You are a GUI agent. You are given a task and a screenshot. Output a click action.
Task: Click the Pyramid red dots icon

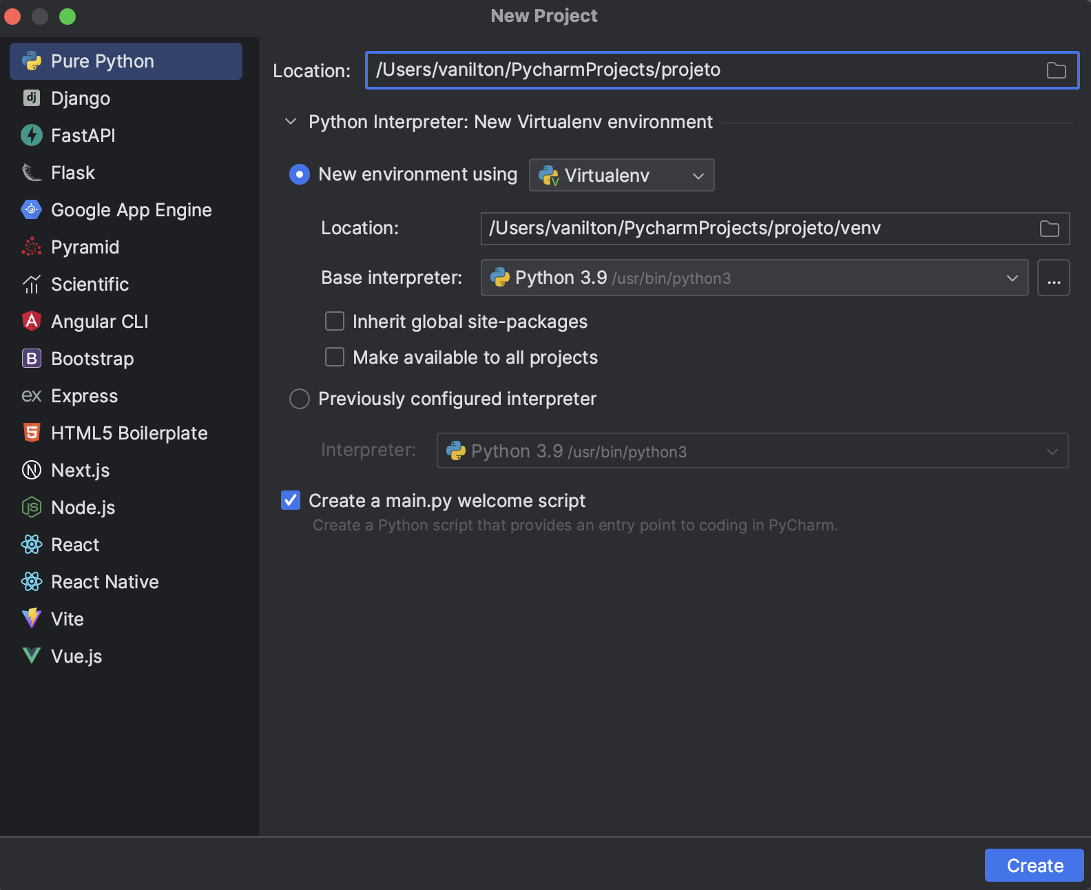tap(32, 247)
